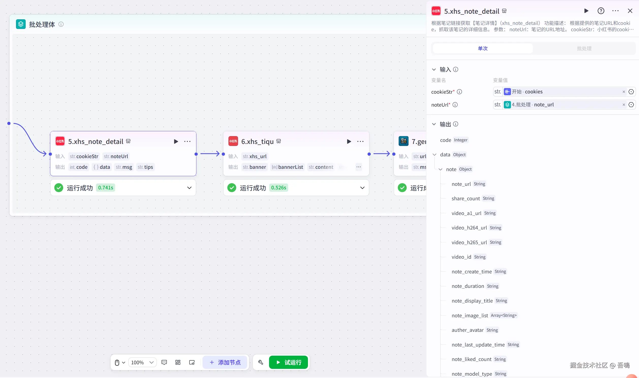
Task: Click the 添加节点 button
Action: (225, 362)
